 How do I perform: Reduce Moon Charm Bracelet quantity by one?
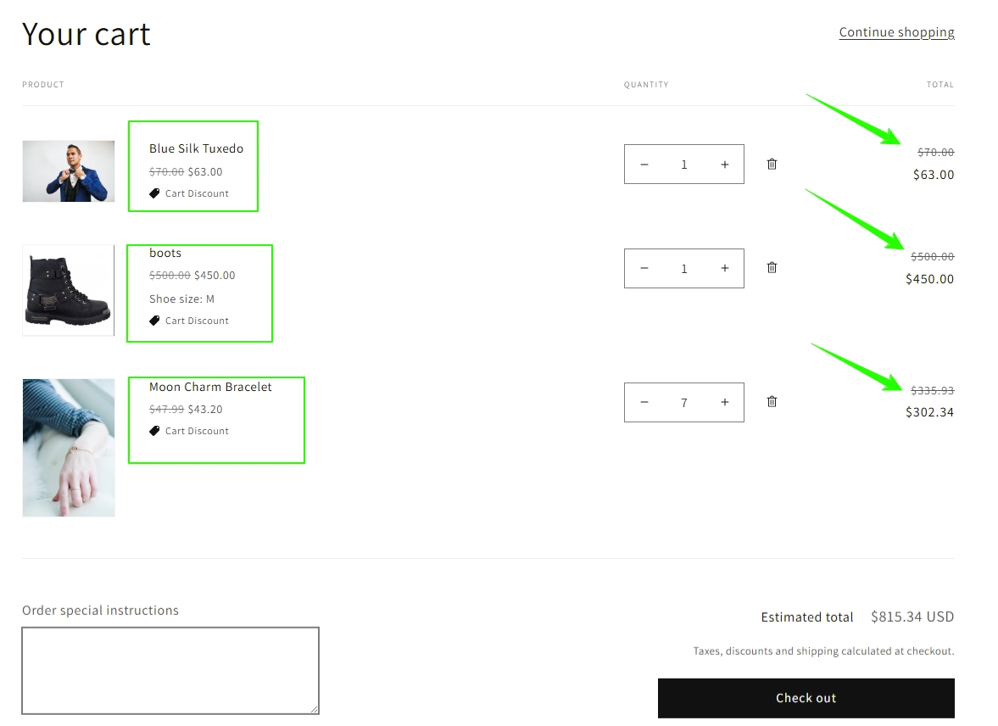pos(644,402)
